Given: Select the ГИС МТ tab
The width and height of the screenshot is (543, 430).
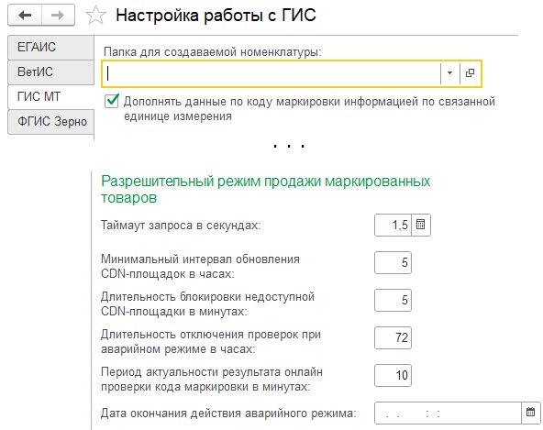Looking at the screenshot, I should [x=50, y=96].
